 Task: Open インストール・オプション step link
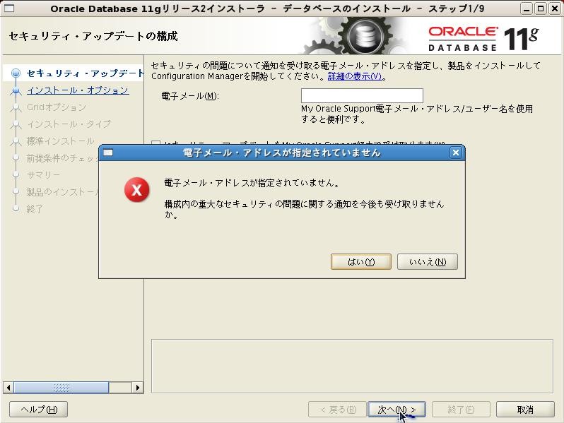tap(78, 90)
